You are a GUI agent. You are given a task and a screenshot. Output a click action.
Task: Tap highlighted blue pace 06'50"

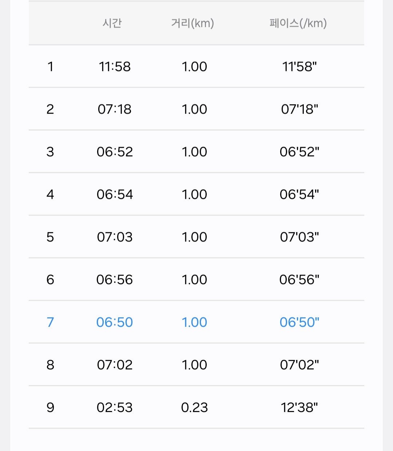click(299, 322)
